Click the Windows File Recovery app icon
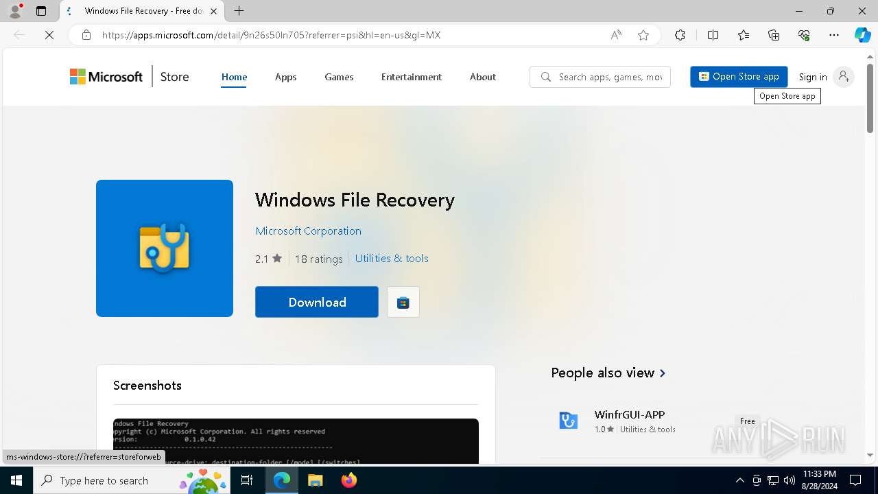Image resolution: width=878 pixels, height=494 pixels. [165, 248]
